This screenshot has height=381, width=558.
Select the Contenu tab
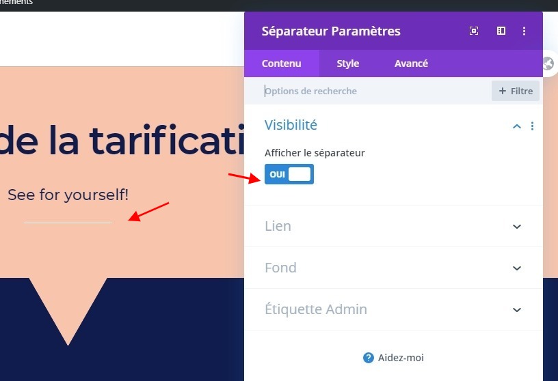(282, 63)
